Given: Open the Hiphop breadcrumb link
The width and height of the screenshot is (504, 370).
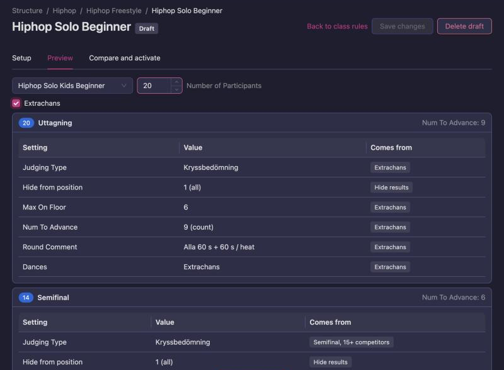Looking at the screenshot, I should pyautogui.click(x=64, y=11).
